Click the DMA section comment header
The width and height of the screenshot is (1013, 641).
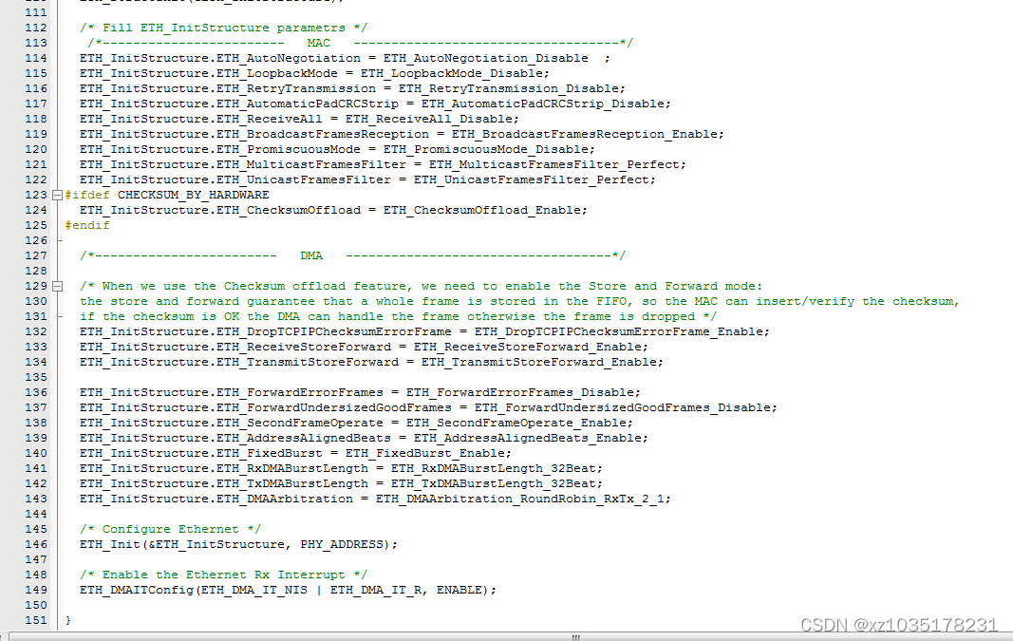point(353,255)
